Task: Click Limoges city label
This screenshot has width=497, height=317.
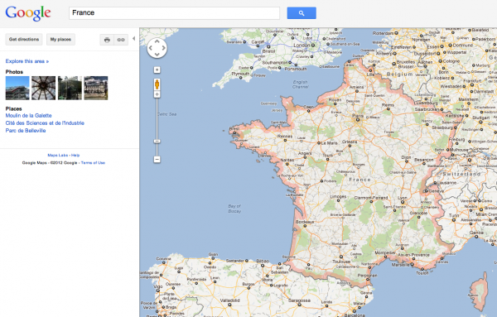Action: [338, 197]
